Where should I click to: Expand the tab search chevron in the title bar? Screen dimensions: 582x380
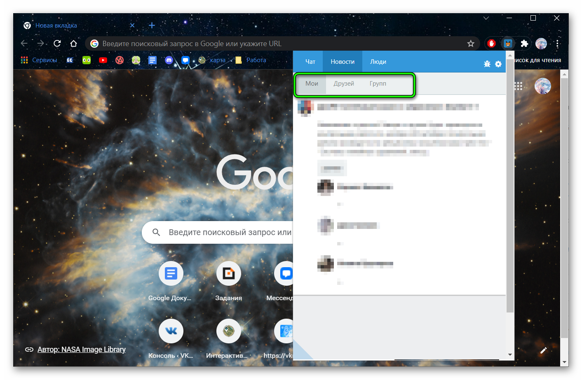point(486,18)
